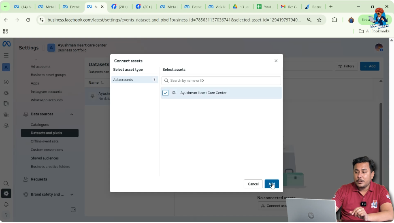Viewport: 394px width, 223px height.
Task: Open Apps settings item
Action: 35,83
